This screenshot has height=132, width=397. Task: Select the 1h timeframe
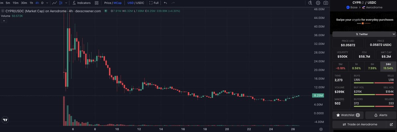[x=31, y=3]
